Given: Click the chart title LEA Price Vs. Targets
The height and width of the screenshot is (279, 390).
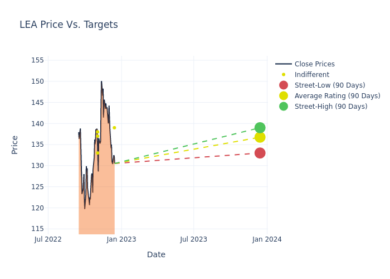Looking at the screenshot, I should coord(69,25).
